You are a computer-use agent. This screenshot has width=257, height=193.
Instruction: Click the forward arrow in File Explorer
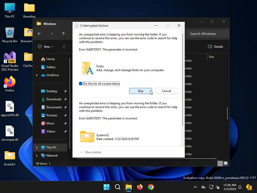coord(51,34)
